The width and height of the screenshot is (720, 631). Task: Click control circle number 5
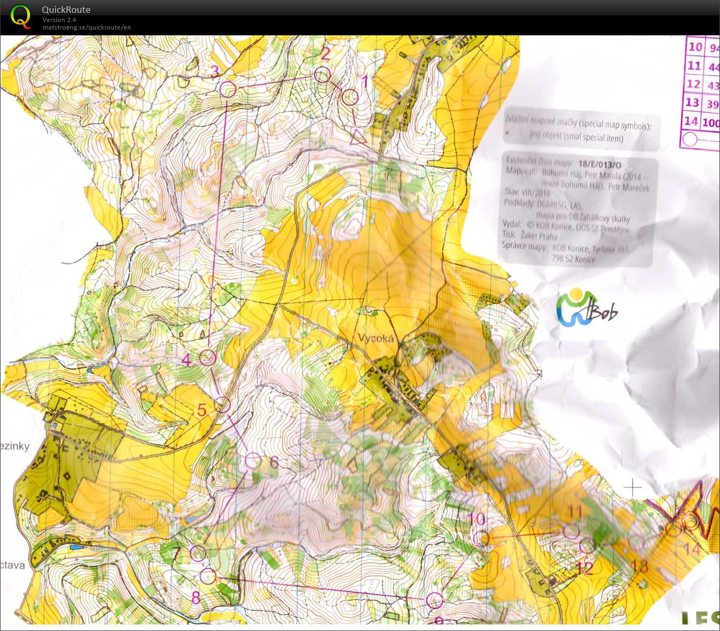pos(222,405)
